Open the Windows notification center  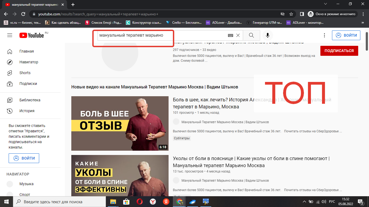coord(360,202)
